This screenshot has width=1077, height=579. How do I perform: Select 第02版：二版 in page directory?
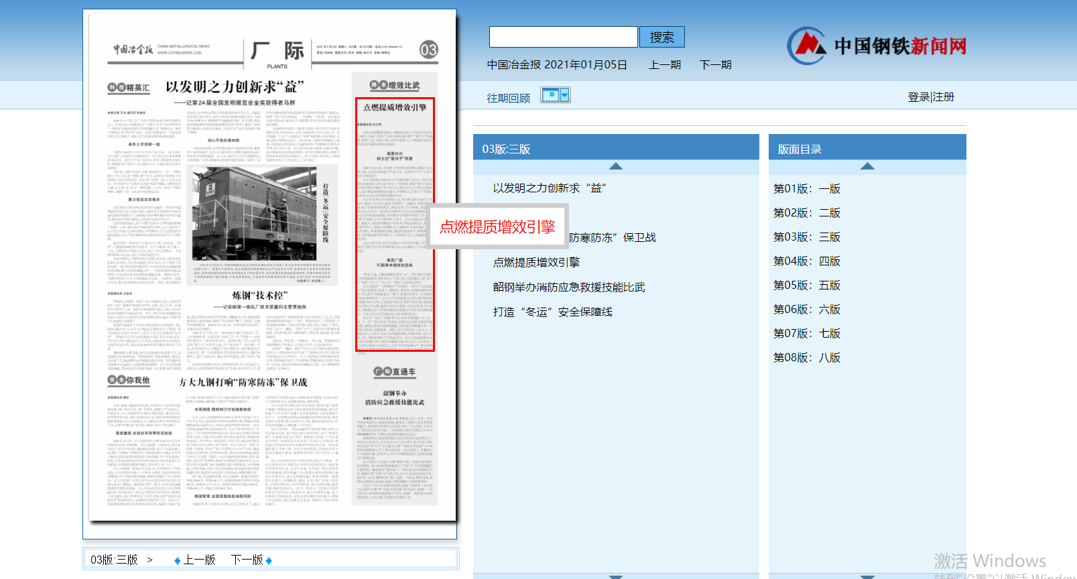point(807,213)
